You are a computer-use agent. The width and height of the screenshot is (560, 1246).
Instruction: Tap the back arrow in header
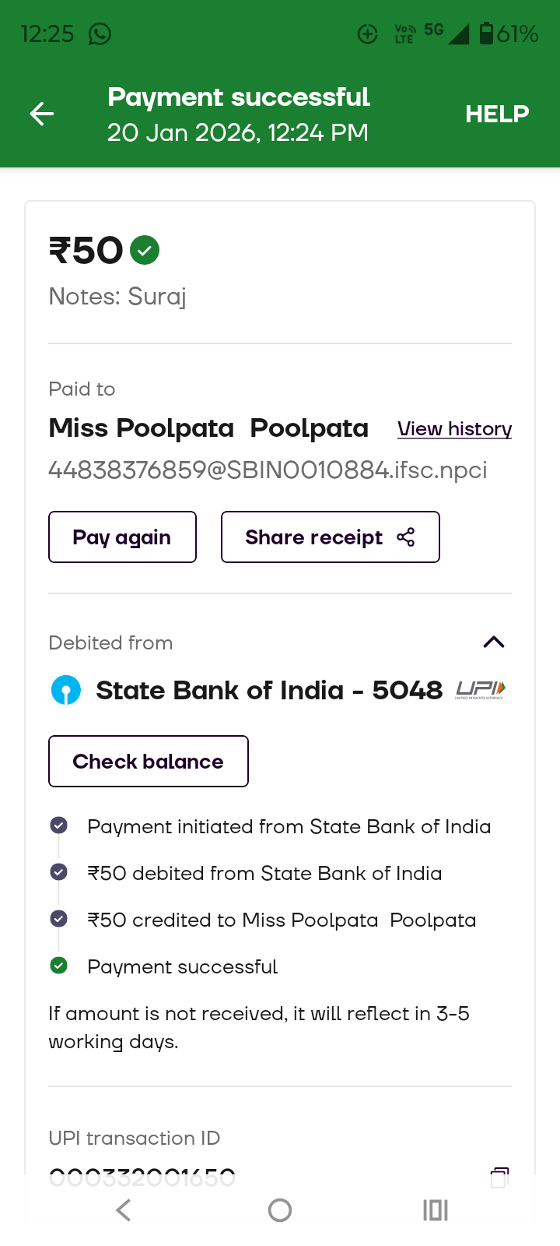[42, 114]
